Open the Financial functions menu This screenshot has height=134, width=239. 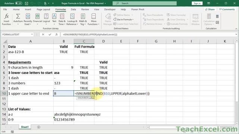click(x=37, y=19)
